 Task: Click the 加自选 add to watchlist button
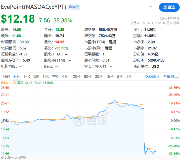(169, 7)
